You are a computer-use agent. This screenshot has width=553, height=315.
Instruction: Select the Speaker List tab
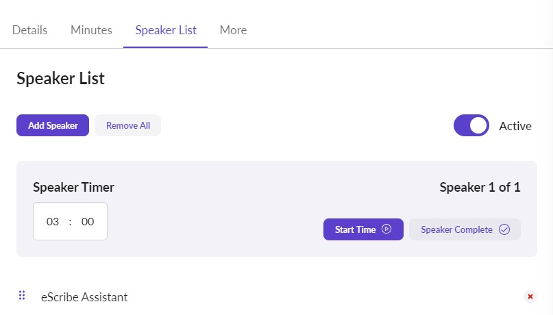tap(166, 30)
